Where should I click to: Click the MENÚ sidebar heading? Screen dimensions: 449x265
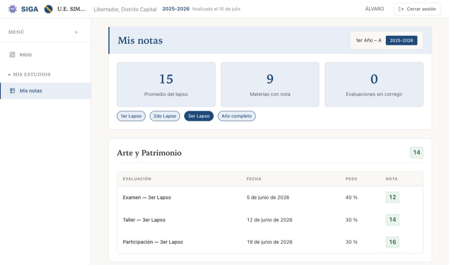(16, 32)
